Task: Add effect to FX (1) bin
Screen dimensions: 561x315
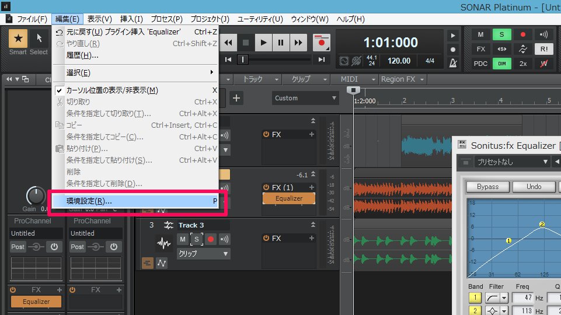Action: click(312, 187)
